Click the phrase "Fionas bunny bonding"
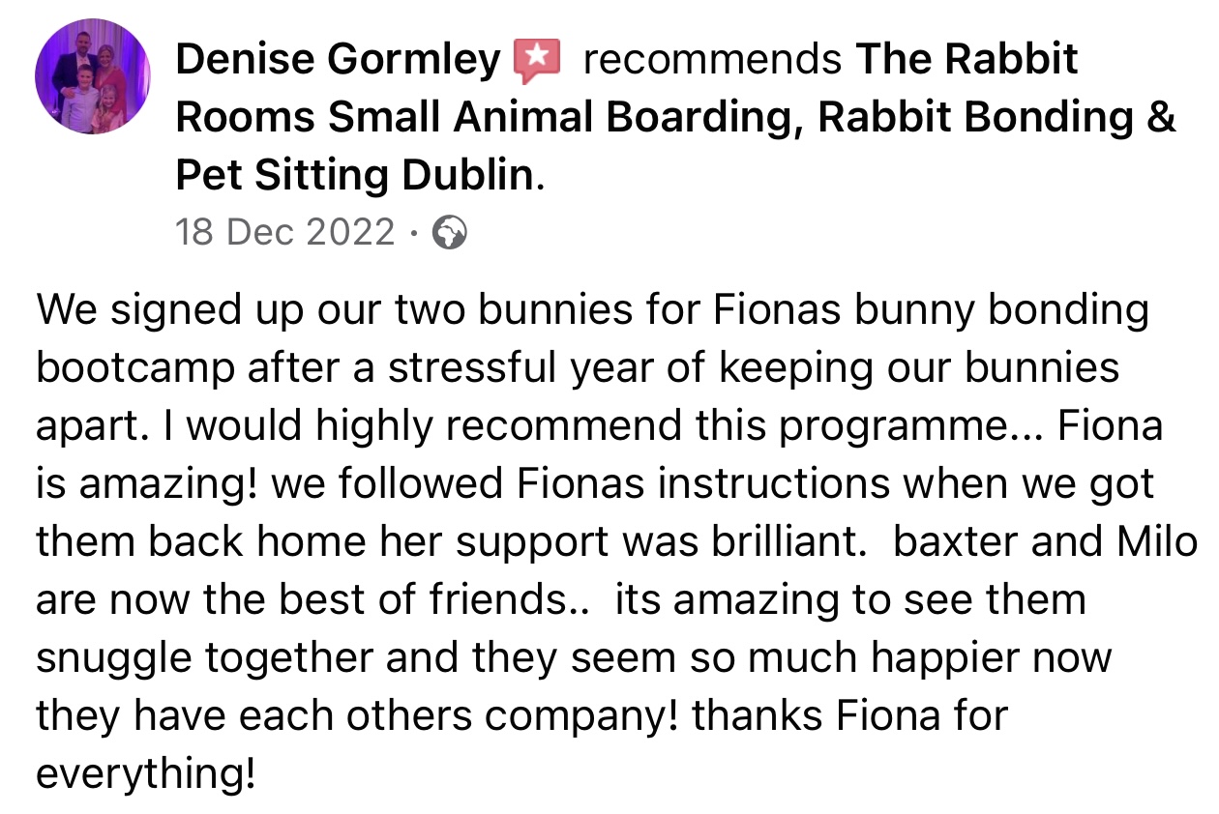 [x=931, y=311]
